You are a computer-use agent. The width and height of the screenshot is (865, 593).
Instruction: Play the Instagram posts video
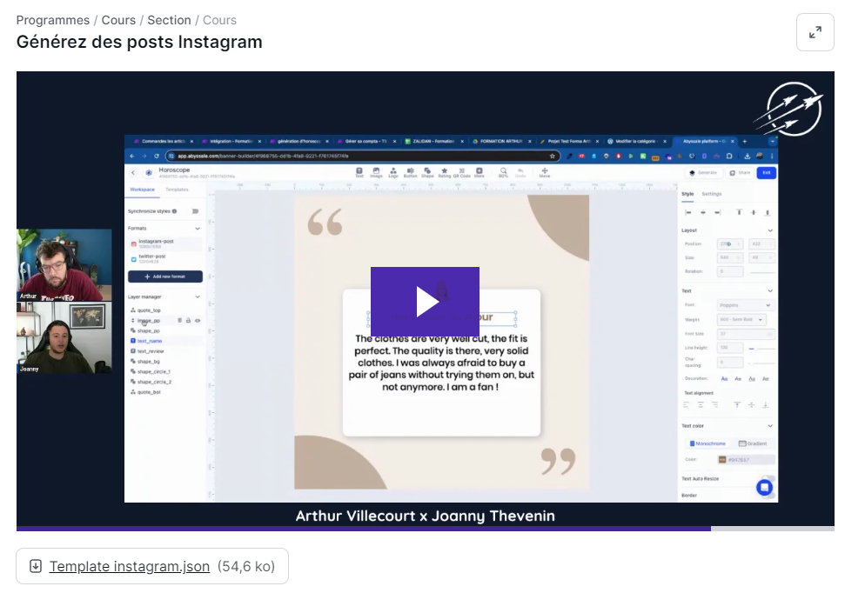[x=425, y=301]
